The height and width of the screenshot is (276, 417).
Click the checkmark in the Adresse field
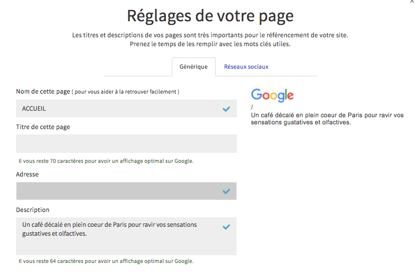(x=226, y=191)
